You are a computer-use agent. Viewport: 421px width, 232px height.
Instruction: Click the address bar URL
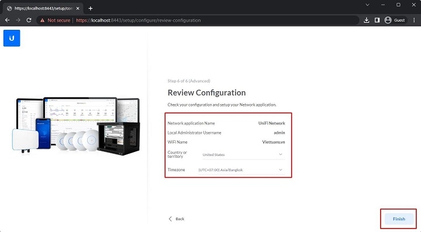(138, 20)
